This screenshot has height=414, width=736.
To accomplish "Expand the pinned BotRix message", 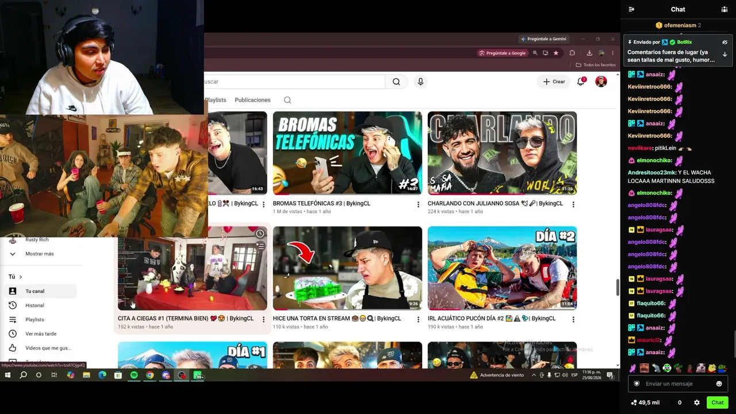I will [x=724, y=55].
